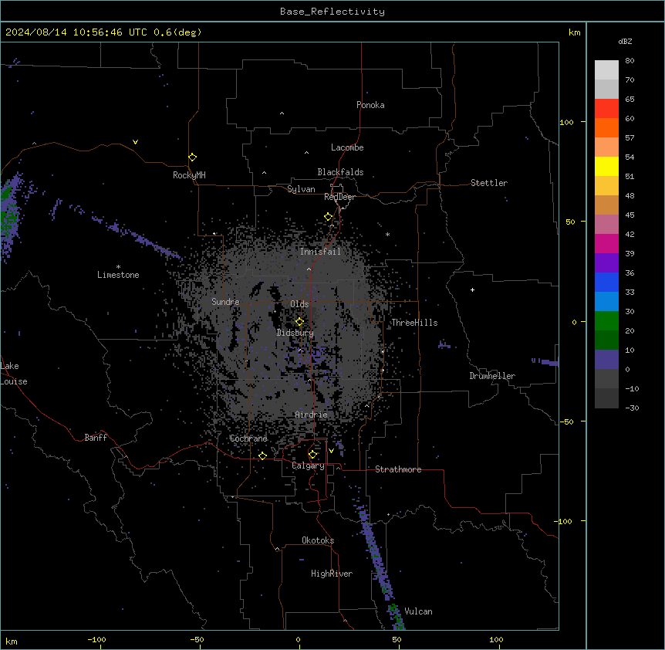Viewport: 665px width, 650px height.
Task: Pick the bright green 30 dBZ legend swatch
Action: (x=606, y=321)
